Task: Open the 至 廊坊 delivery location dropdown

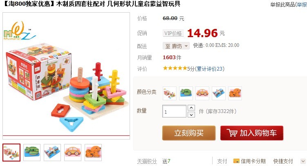Action: coord(176,46)
